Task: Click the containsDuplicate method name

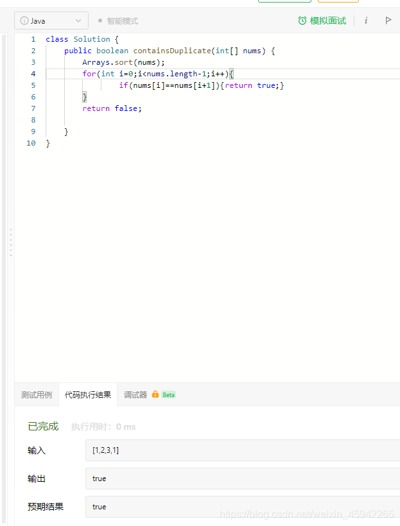Action: pyautogui.click(x=171, y=51)
